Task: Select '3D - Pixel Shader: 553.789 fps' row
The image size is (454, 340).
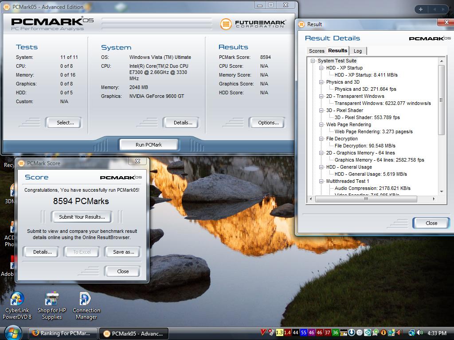Action: click(x=367, y=117)
